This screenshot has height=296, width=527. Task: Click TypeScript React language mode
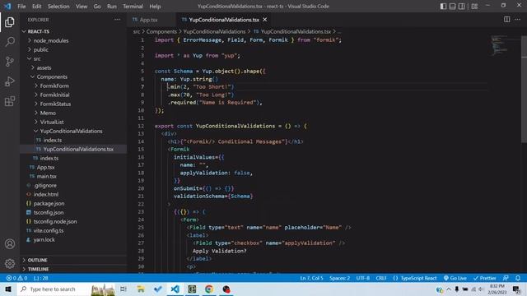coord(415,278)
